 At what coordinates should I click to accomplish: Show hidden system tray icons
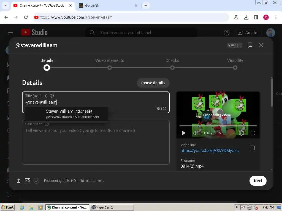click(237, 207)
